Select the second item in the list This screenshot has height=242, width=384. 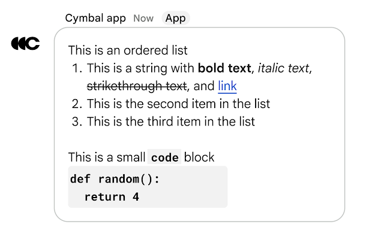178,104
